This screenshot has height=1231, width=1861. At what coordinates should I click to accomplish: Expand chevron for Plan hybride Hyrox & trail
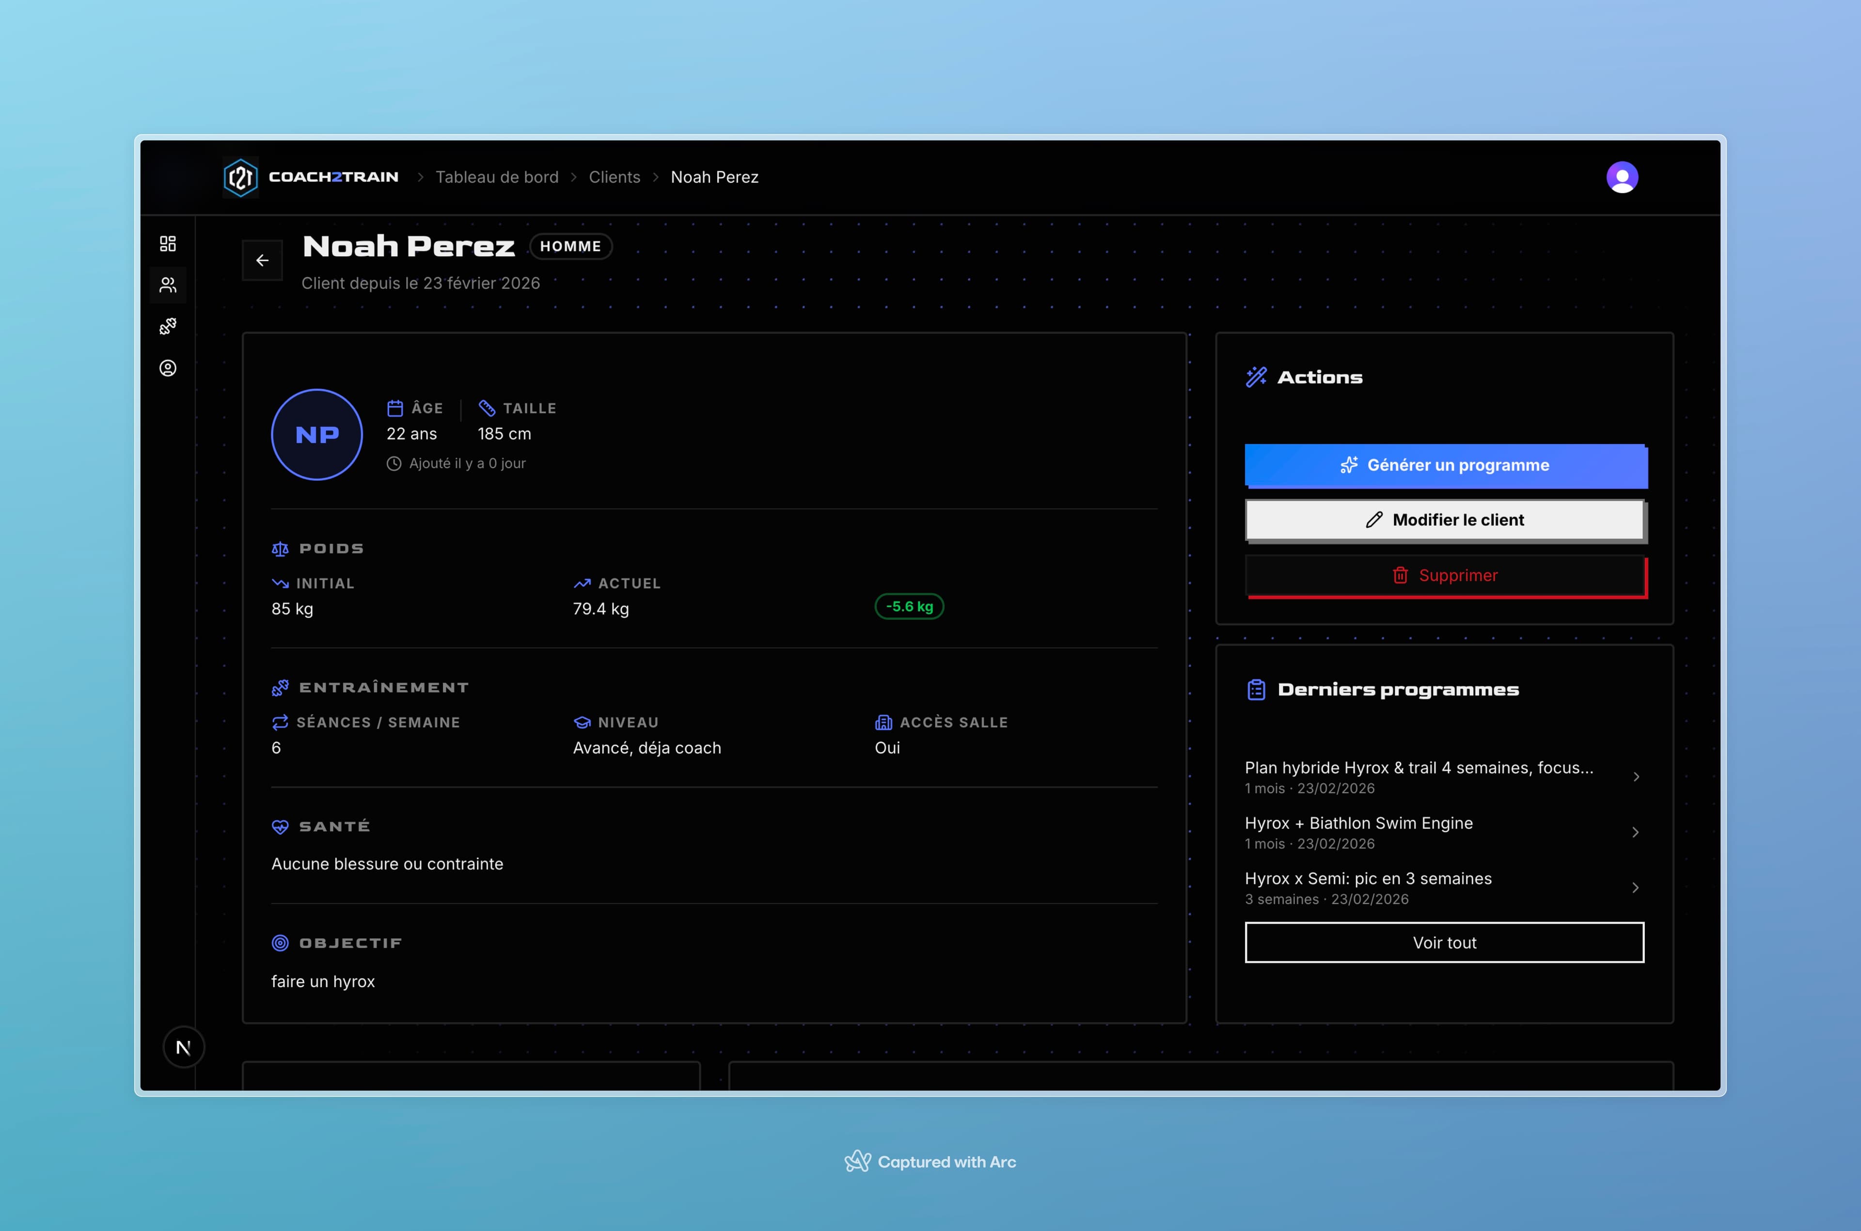1636,777
